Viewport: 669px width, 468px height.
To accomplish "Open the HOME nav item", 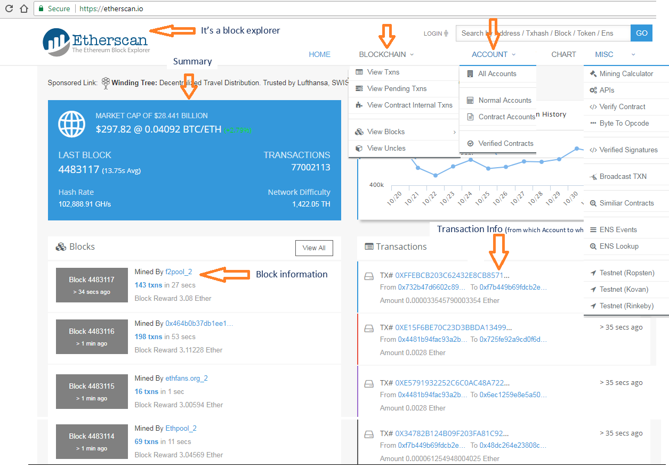I will coord(320,54).
